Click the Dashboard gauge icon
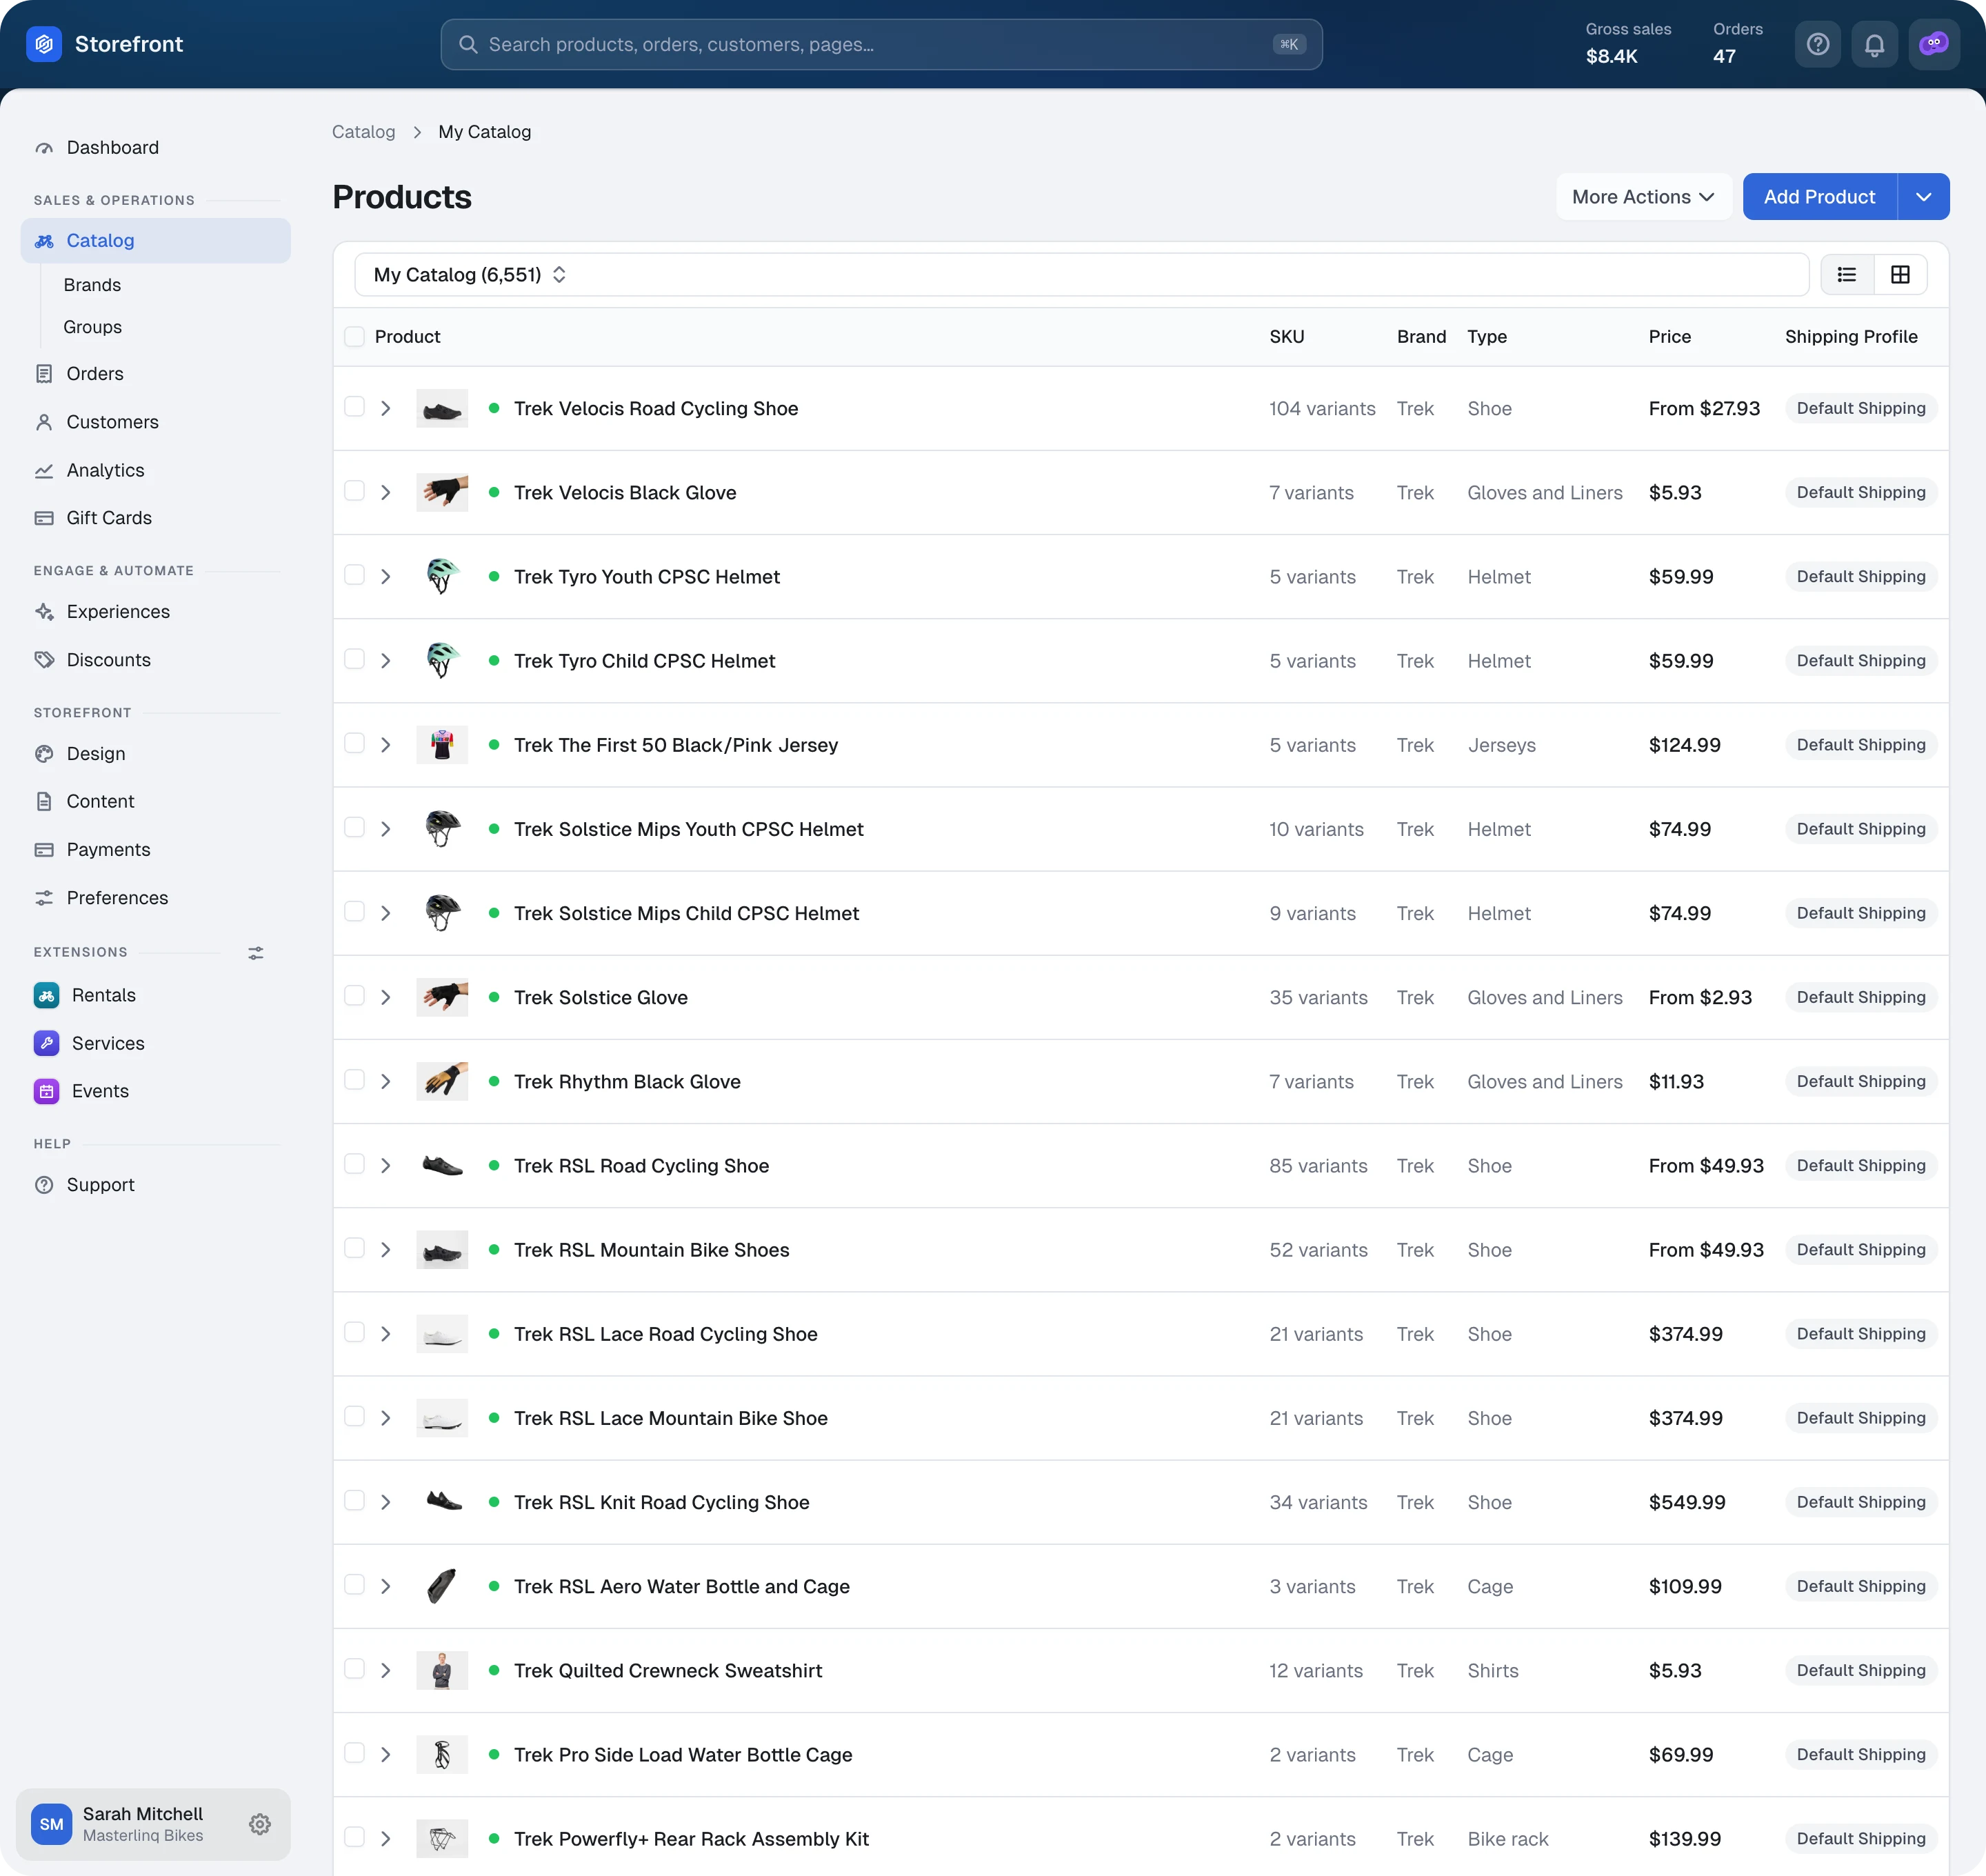Screen dimensions: 1986x1876 coord(44,148)
